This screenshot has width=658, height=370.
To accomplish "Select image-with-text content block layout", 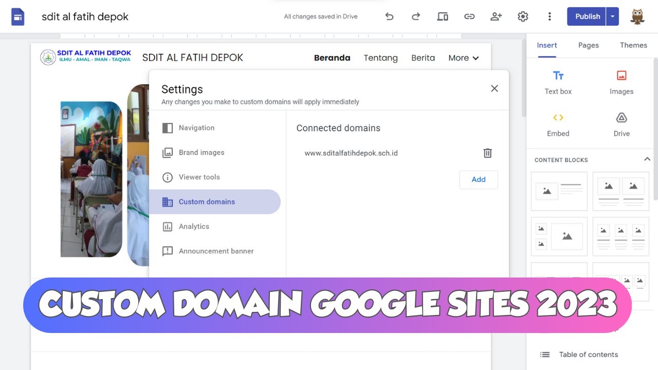I will click(x=559, y=191).
